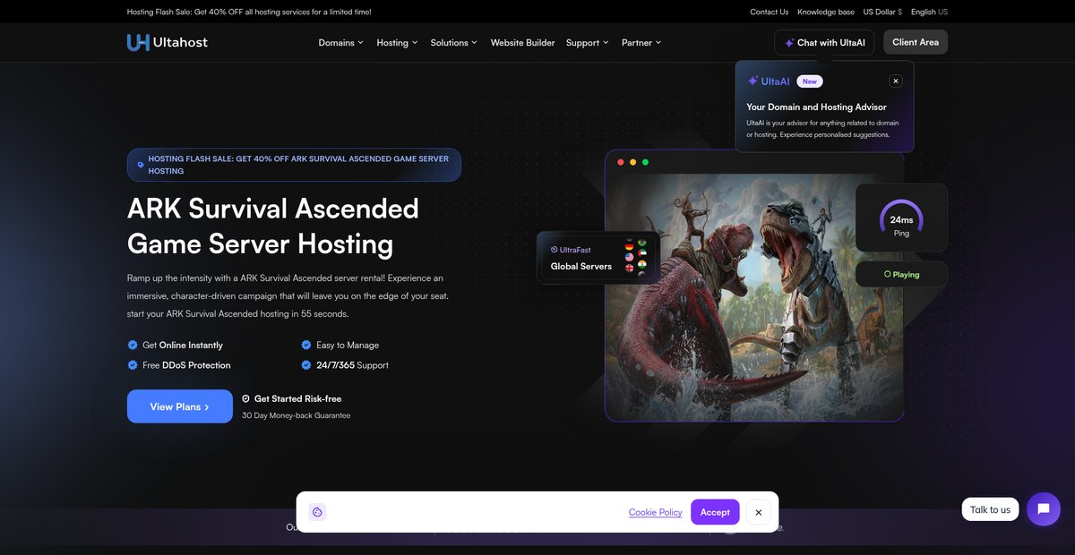This screenshot has width=1075, height=555.
Task: Open the Partner dropdown menu
Action: click(641, 42)
